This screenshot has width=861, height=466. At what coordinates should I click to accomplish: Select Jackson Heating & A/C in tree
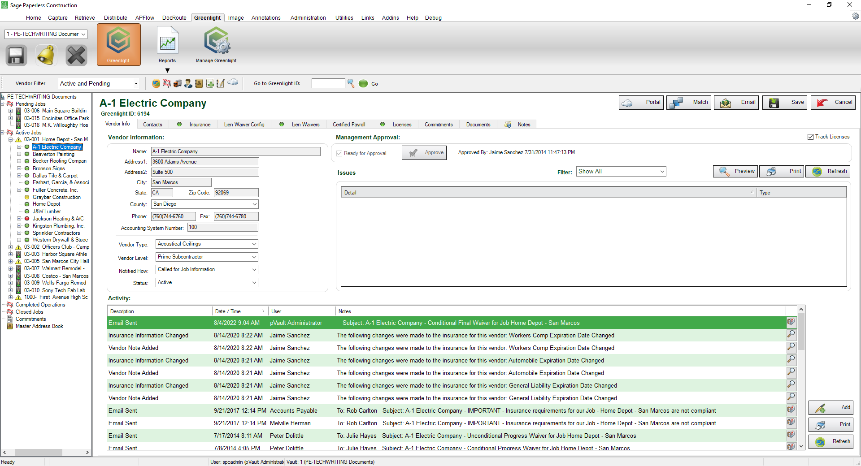click(58, 219)
